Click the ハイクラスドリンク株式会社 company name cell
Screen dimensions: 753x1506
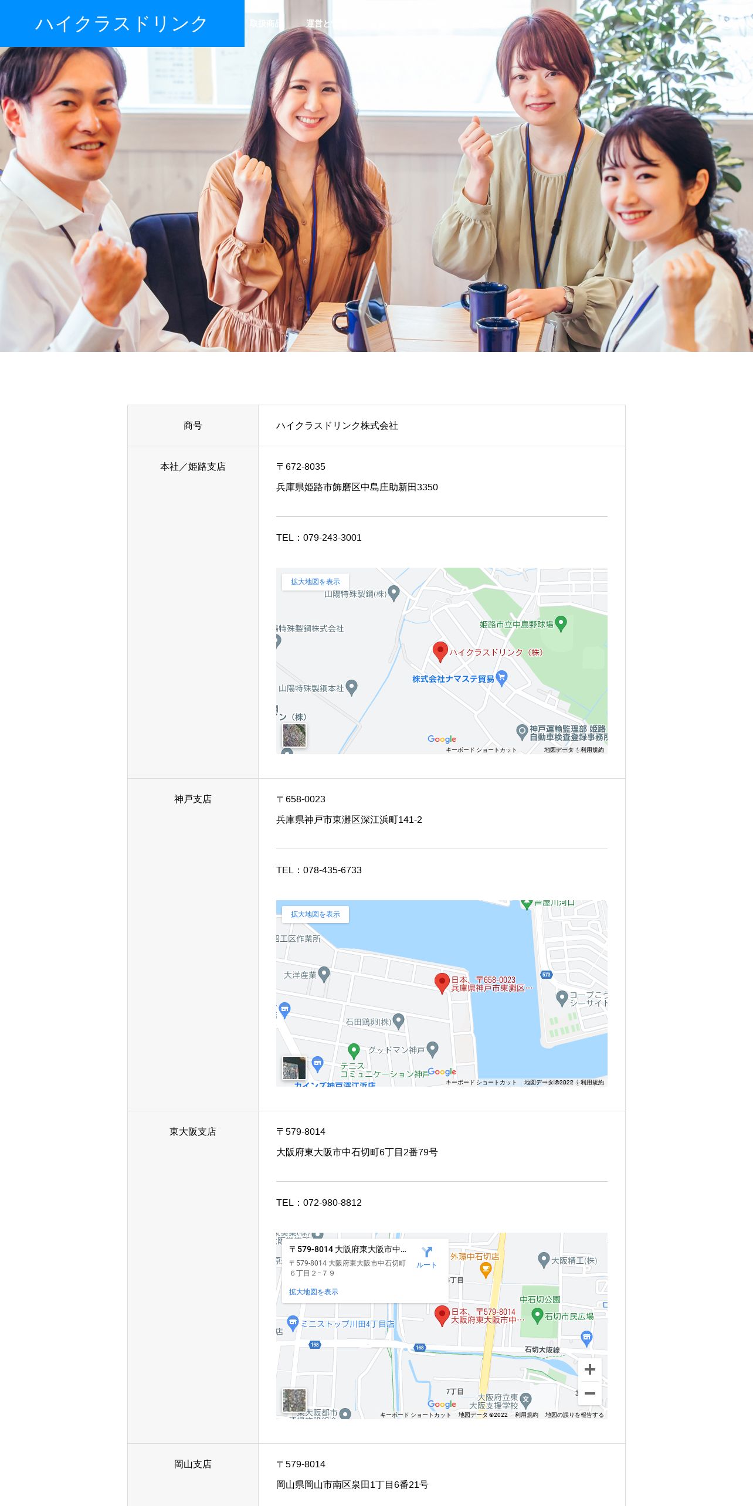pyautogui.click(x=442, y=425)
